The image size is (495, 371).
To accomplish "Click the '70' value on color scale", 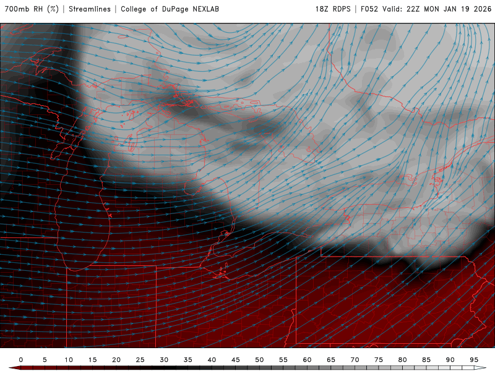I will click(x=355, y=360).
